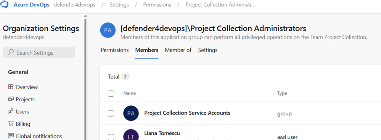Image resolution: width=381 pixels, height=140 pixels.
Task: Open the Global notifications icon
Action: pos(10,136)
